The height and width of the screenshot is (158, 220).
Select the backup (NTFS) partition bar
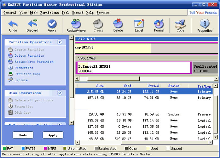(x=147, y=48)
